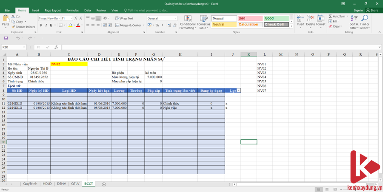Open Conditional Formatting in the ribbon
The height and width of the screenshot is (192, 383).
(x=187, y=22)
